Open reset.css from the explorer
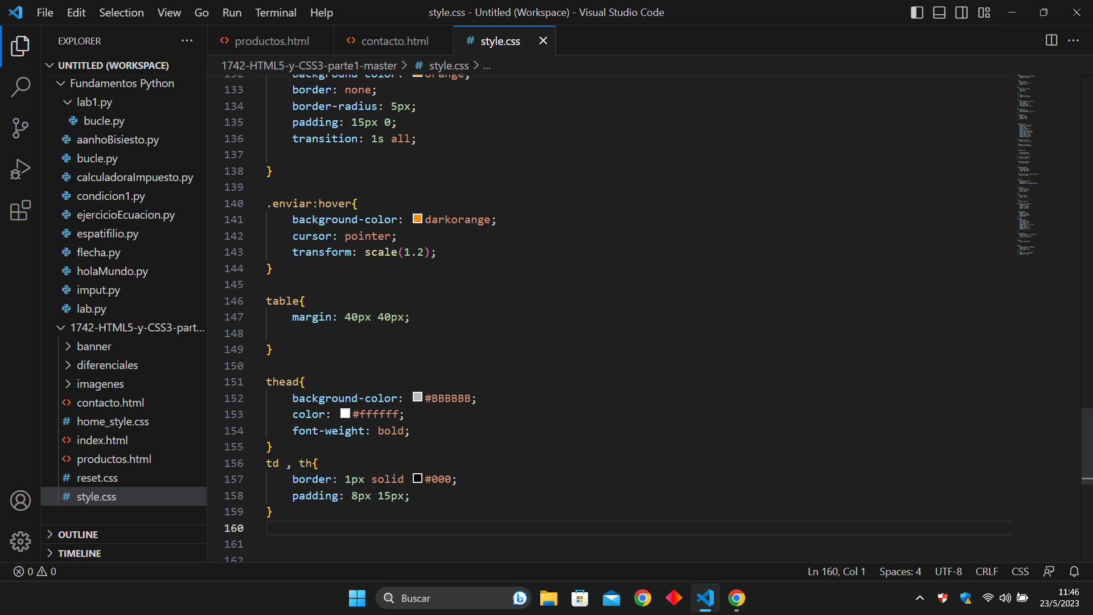This screenshot has height=615, width=1093. 97,478
